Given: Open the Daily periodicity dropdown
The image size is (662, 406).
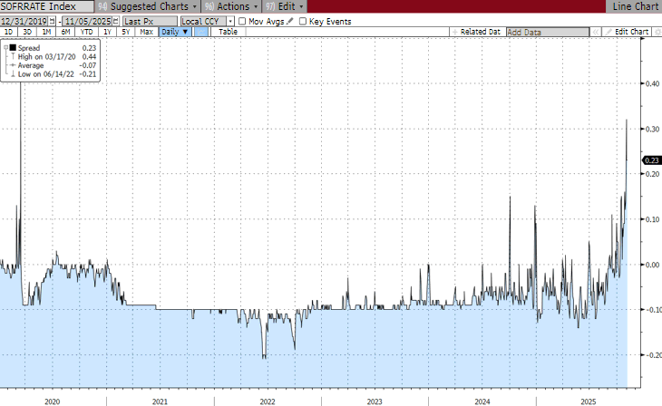Looking at the screenshot, I should pos(175,32).
